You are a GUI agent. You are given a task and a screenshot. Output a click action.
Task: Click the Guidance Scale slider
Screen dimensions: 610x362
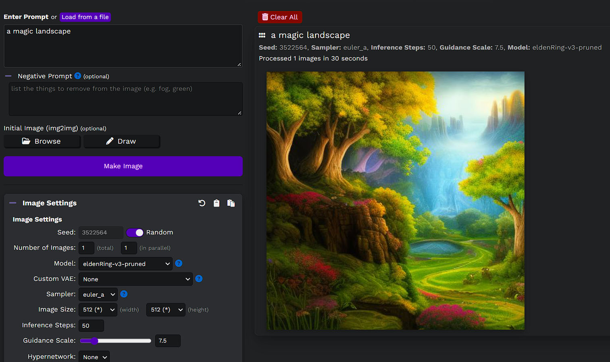[115, 341]
